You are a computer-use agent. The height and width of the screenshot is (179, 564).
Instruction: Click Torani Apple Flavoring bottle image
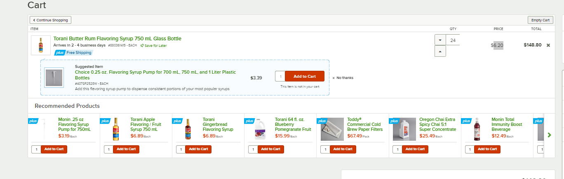[x=116, y=129]
